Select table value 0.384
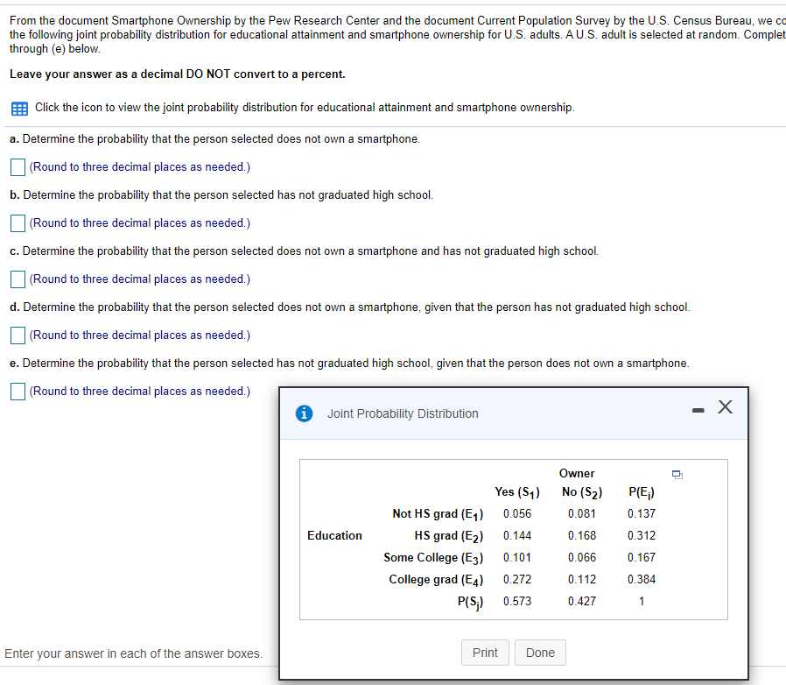The width and height of the screenshot is (786, 685). [x=642, y=579]
